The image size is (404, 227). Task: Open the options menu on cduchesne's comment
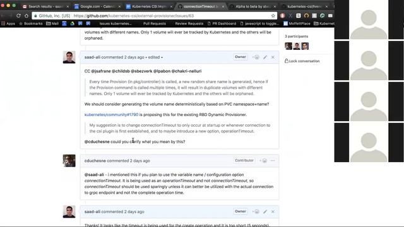[x=273, y=161]
